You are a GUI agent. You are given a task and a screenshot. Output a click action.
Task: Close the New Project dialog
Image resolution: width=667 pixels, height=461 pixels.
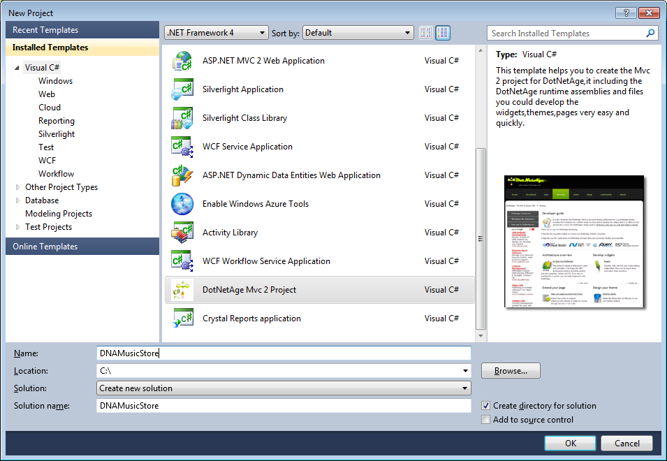tap(649, 13)
